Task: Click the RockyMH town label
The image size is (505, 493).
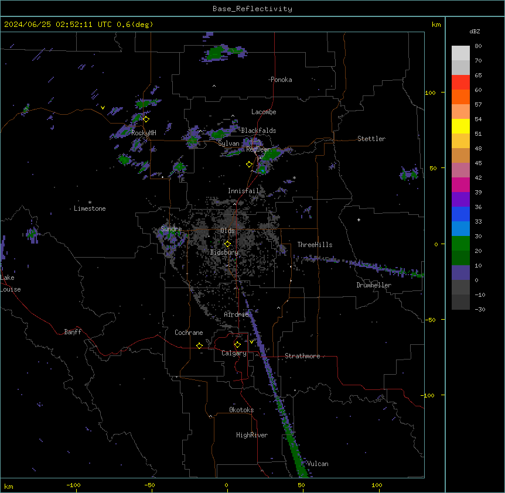Action: [144, 133]
